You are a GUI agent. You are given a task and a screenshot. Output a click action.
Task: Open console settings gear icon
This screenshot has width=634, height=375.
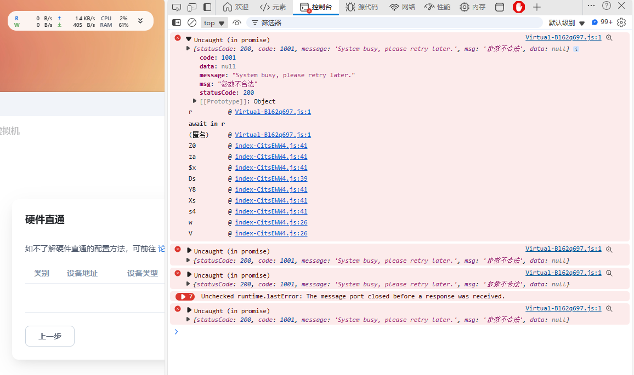point(621,22)
